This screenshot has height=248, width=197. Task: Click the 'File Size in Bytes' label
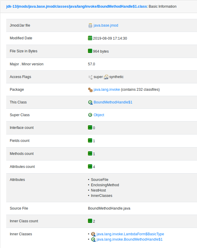pos(24,51)
